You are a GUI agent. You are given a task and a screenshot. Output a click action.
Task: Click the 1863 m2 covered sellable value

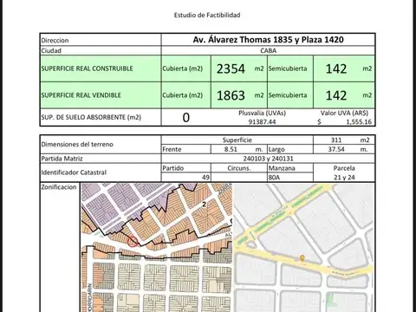(x=231, y=95)
